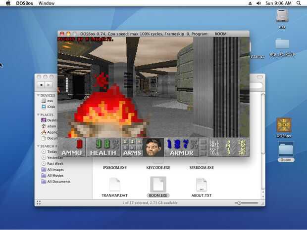Open Desktop in Finder sidebar
The height and width of the screenshot is (230, 307).
(49, 120)
